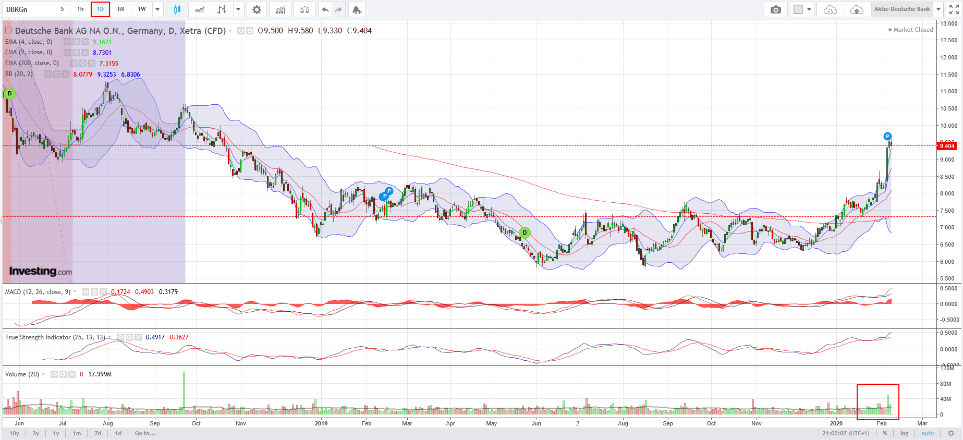Toggle visibility of the Deutsche Bank price series
Screen dimensions: 963x440
(241, 31)
